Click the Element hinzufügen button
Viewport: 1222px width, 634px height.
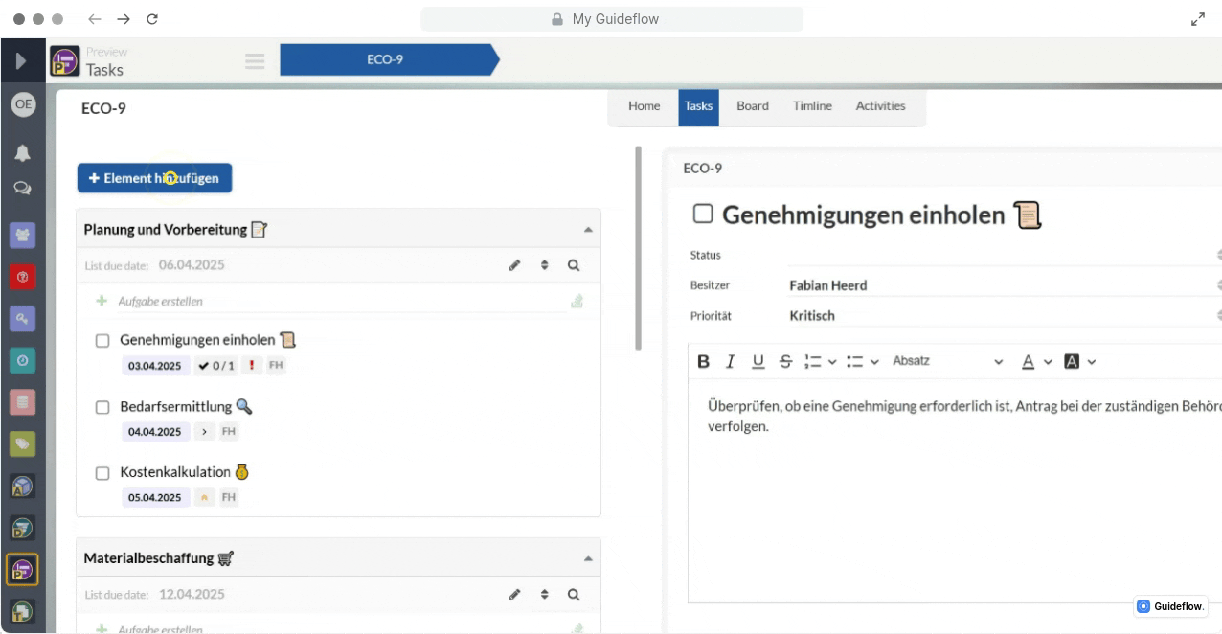coord(154,178)
